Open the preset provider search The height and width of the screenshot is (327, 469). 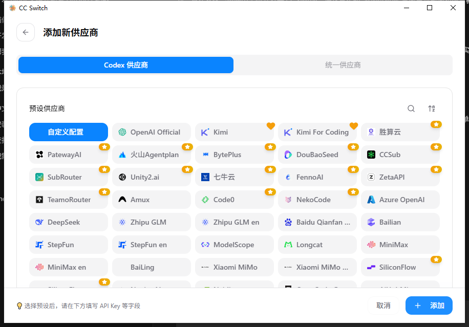[x=411, y=108]
